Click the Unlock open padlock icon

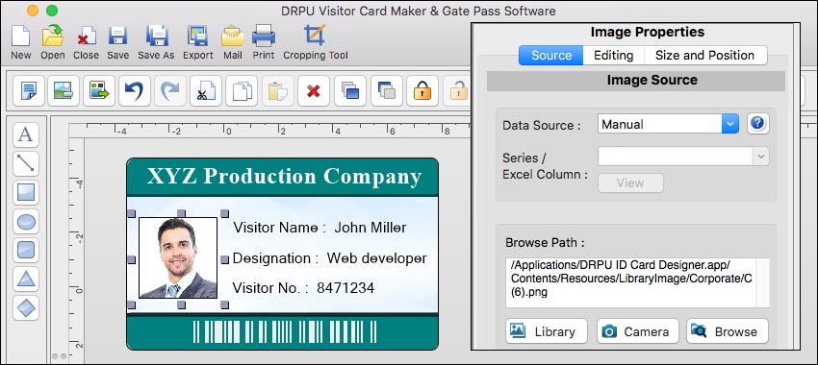click(x=458, y=91)
